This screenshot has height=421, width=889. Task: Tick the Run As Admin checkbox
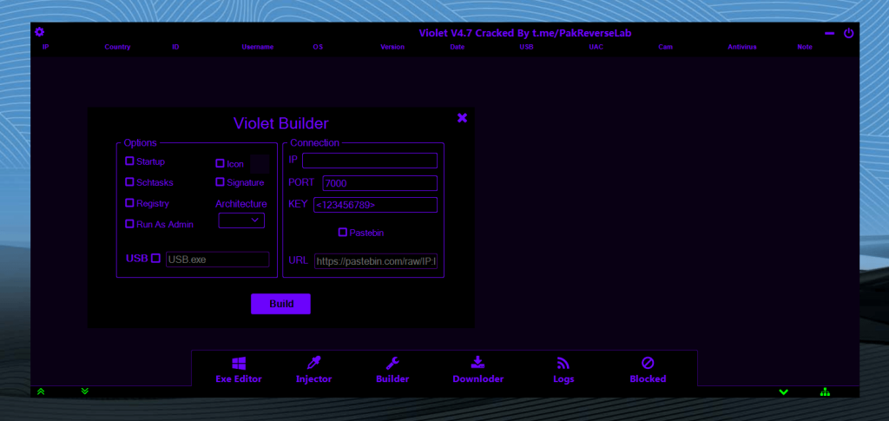[129, 224]
